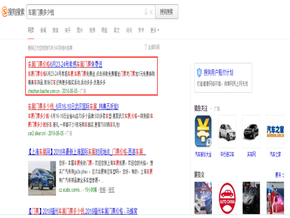
Task: Click the 猜您关注 heading
Action: pyautogui.click(x=201, y=108)
